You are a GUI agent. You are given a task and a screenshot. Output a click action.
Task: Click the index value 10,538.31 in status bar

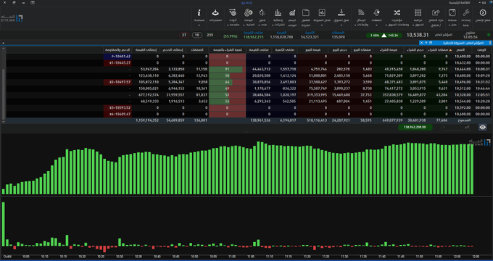pos(418,35)
